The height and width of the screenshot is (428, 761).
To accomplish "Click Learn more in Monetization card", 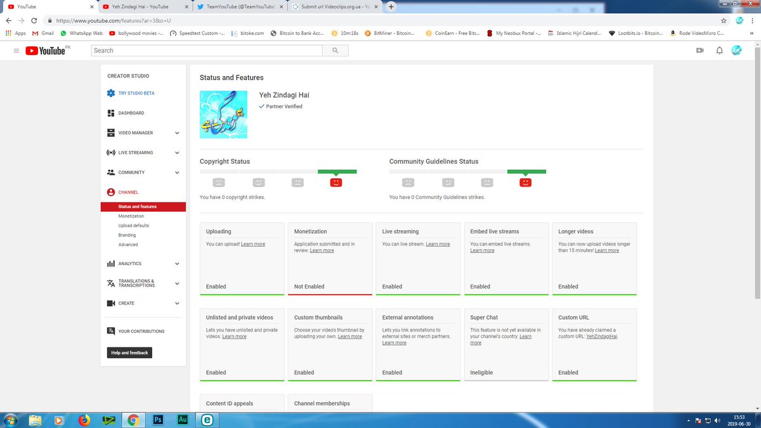I will click(322, 250).
